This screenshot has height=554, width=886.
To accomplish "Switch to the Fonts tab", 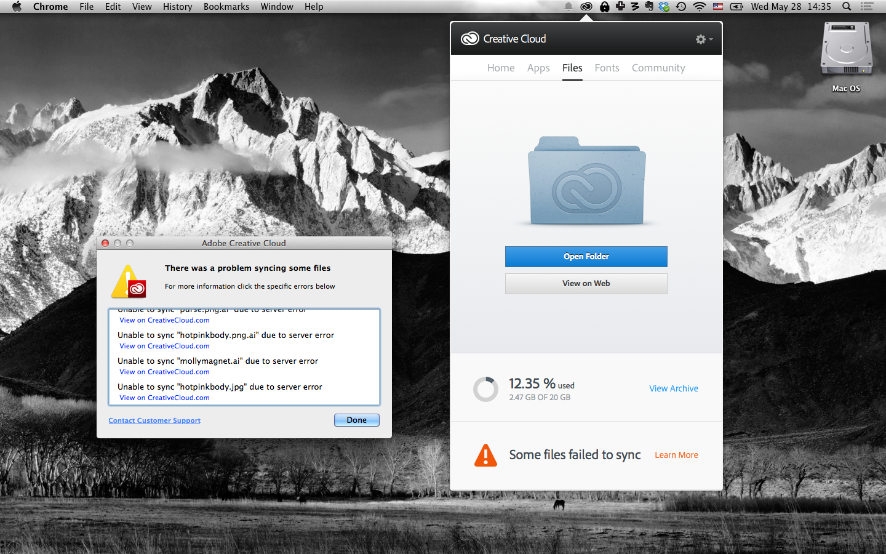I will tap(607, 68).
